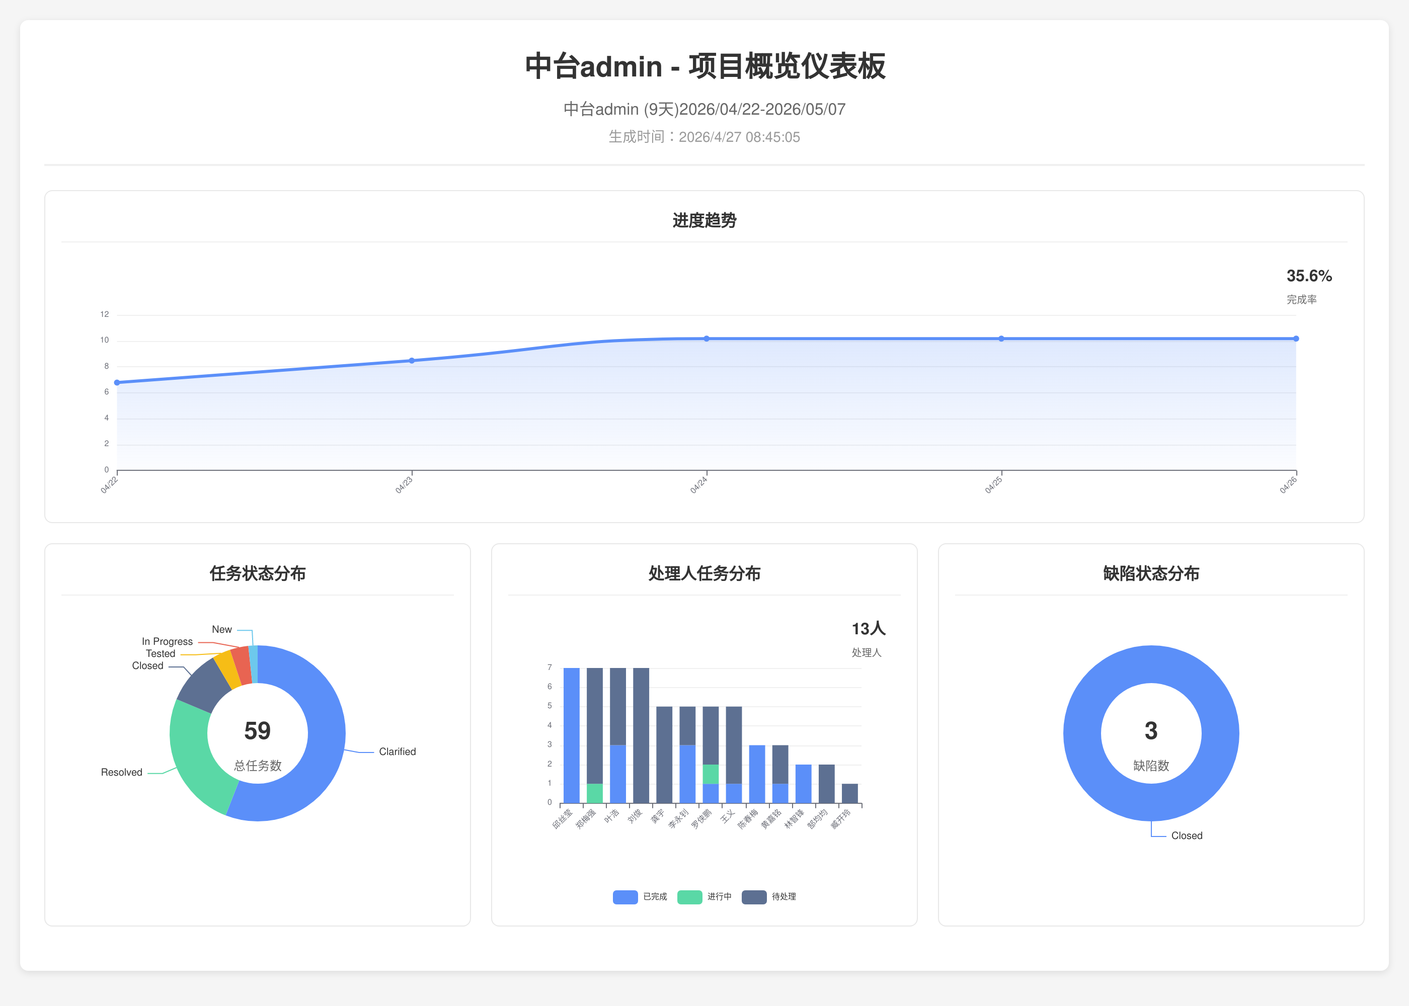The height and width of the screenshot is (1006, 1409).
Task: Click the 04/22 x-axis label
Action: point(109,485)
